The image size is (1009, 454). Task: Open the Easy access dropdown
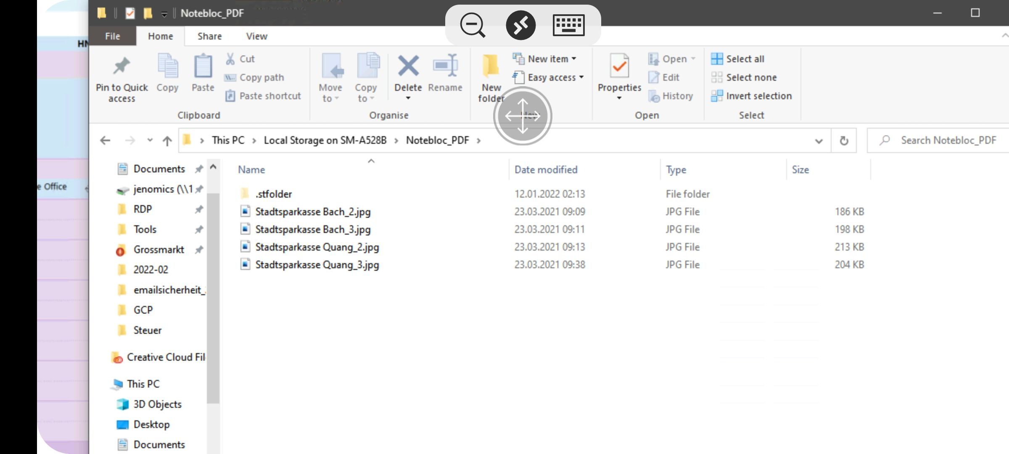[548, 77]
